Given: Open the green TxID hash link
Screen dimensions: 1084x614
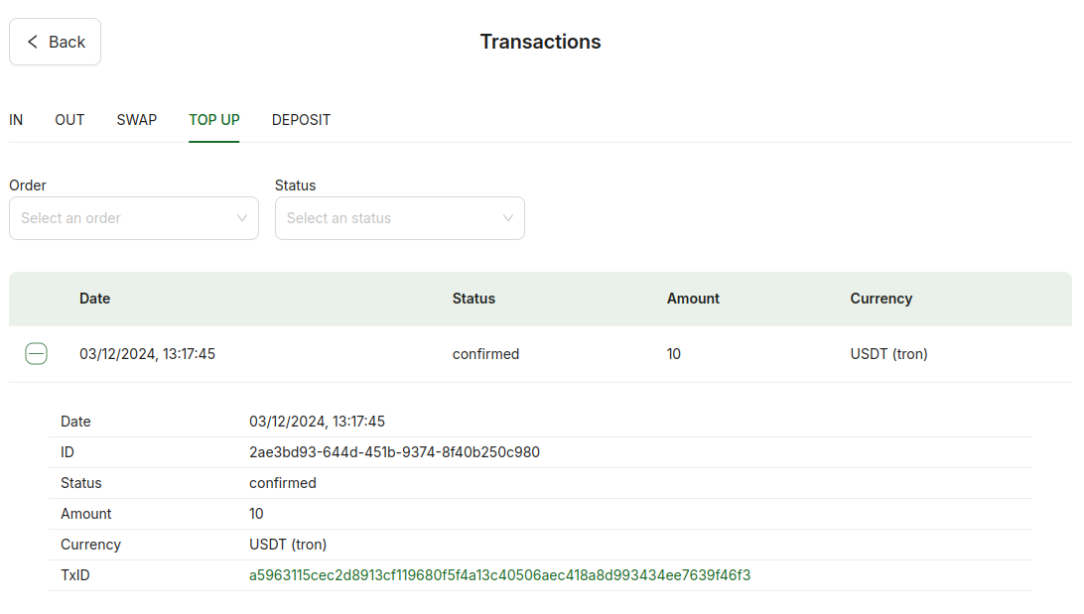Looking at the screenshot, I should 500,575.
